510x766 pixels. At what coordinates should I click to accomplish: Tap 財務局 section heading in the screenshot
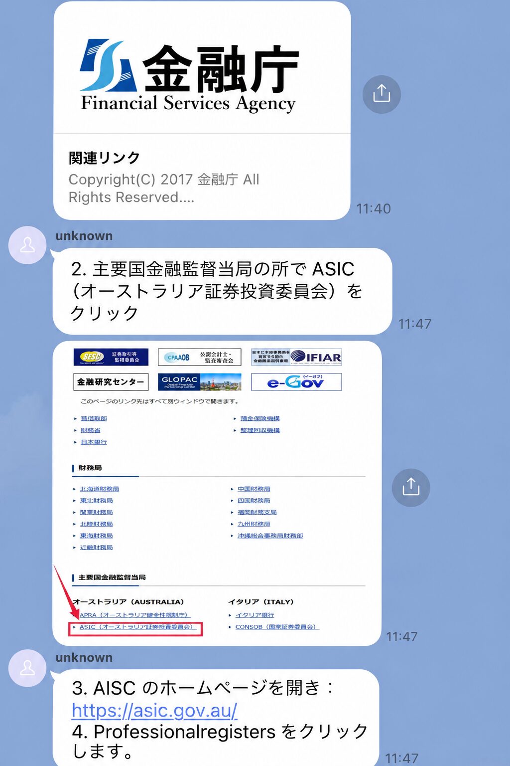pyautogui.click(x=90, y=468)
